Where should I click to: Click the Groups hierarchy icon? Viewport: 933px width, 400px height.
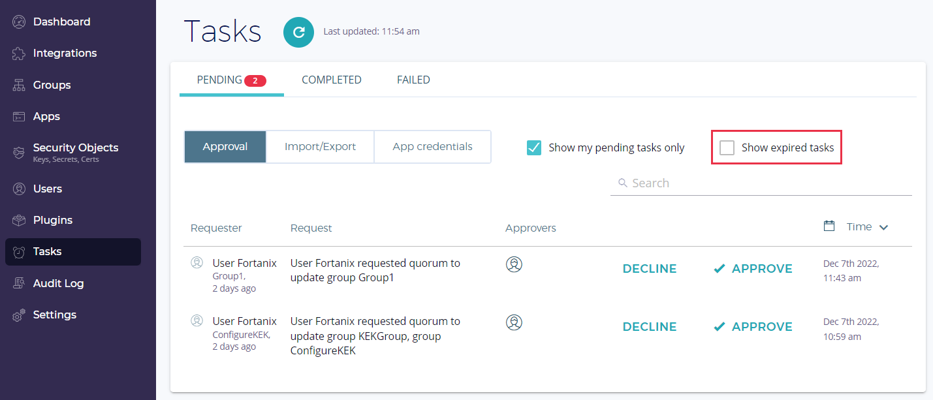point(20,85)
